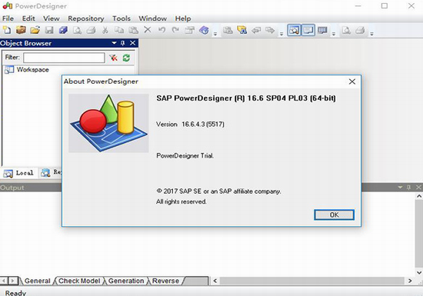Click the clear filter icon
The height and width of the screenshot is (296, 423).
pyautogui.click(x=113, y=58)
